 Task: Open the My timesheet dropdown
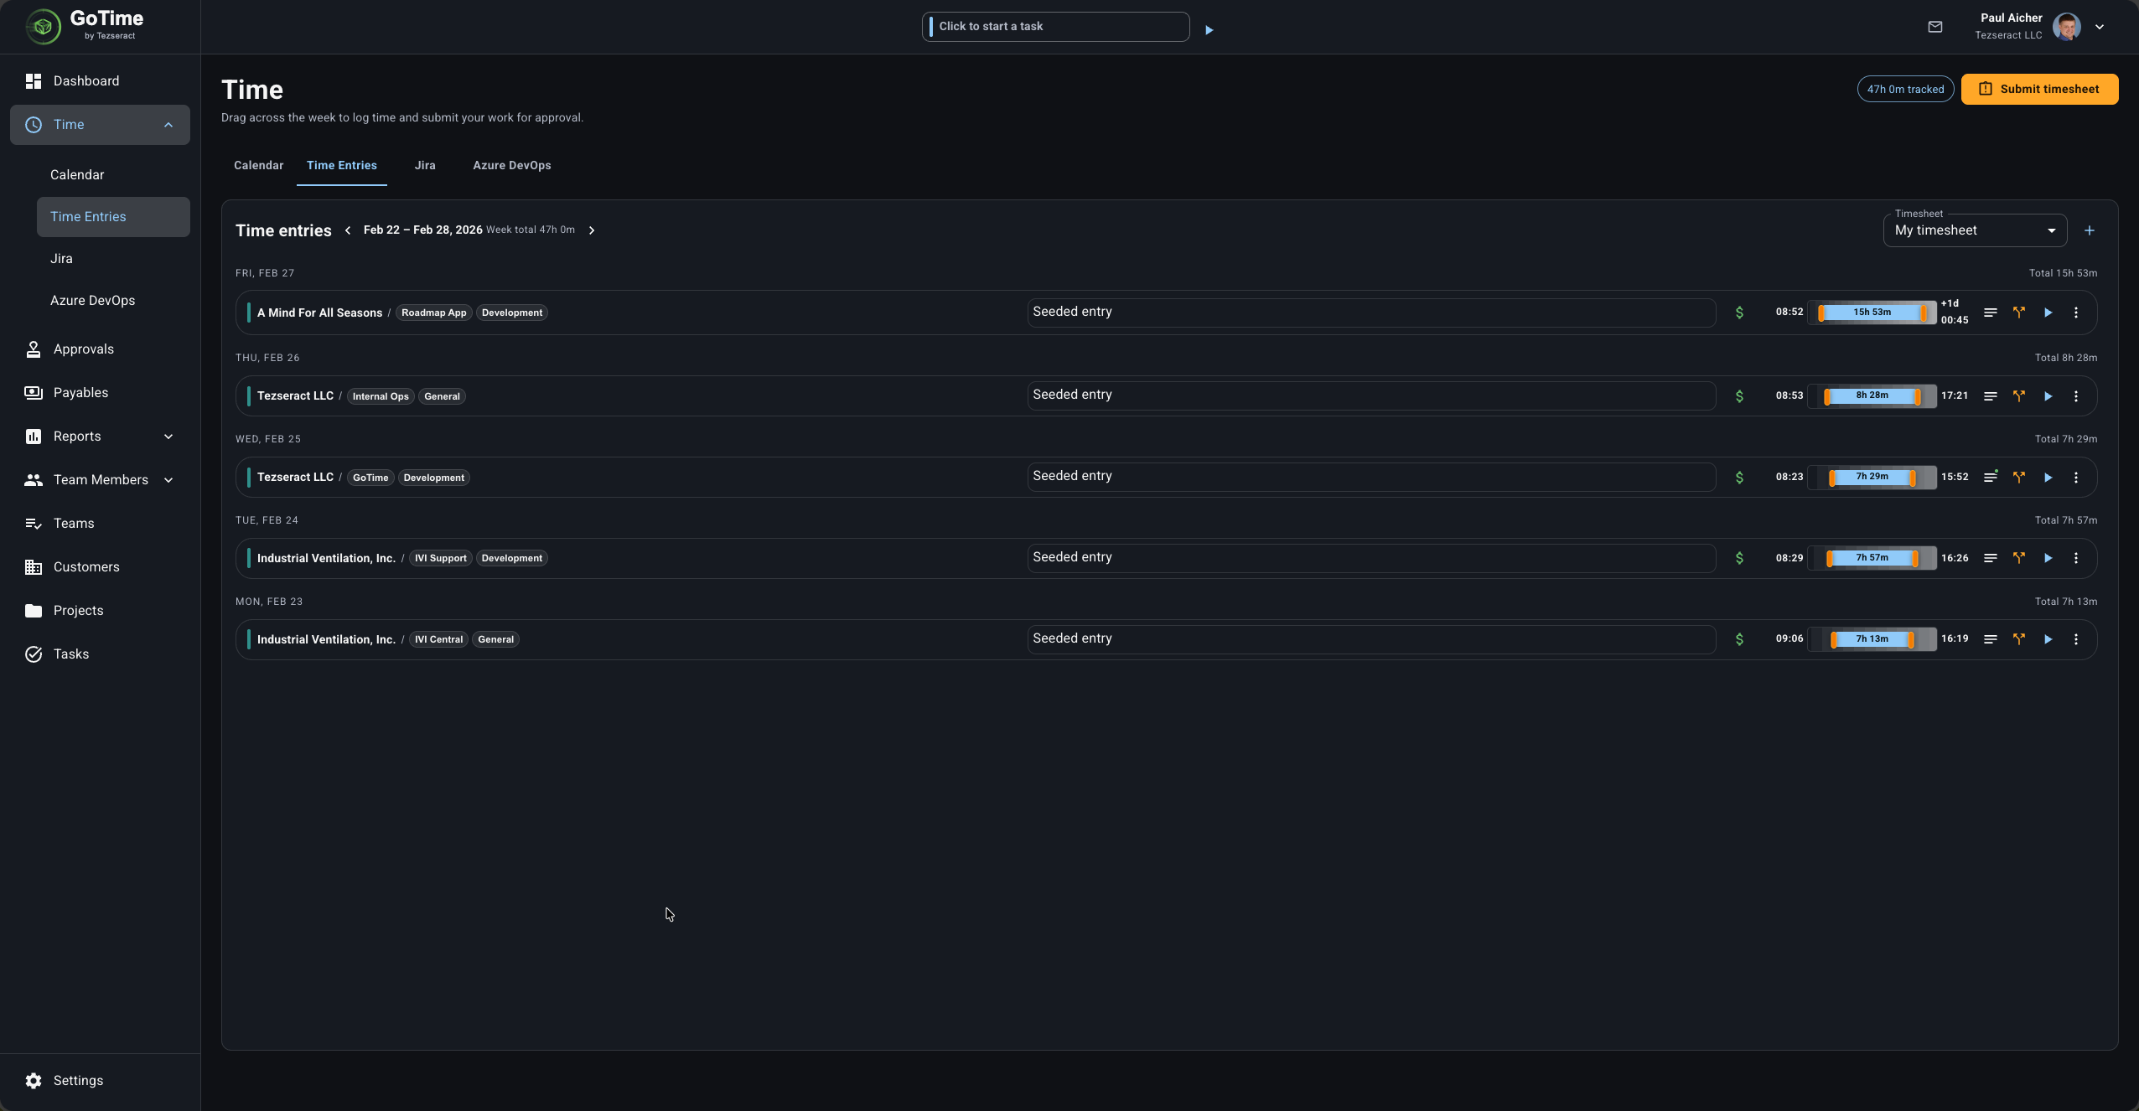[1975, 230]
